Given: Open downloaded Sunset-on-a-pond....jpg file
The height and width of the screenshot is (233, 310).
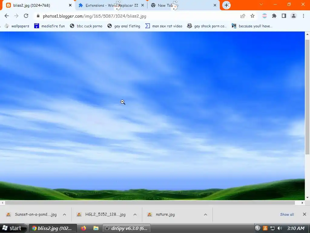Looking at the screenshot, I should tap(36, 214).
